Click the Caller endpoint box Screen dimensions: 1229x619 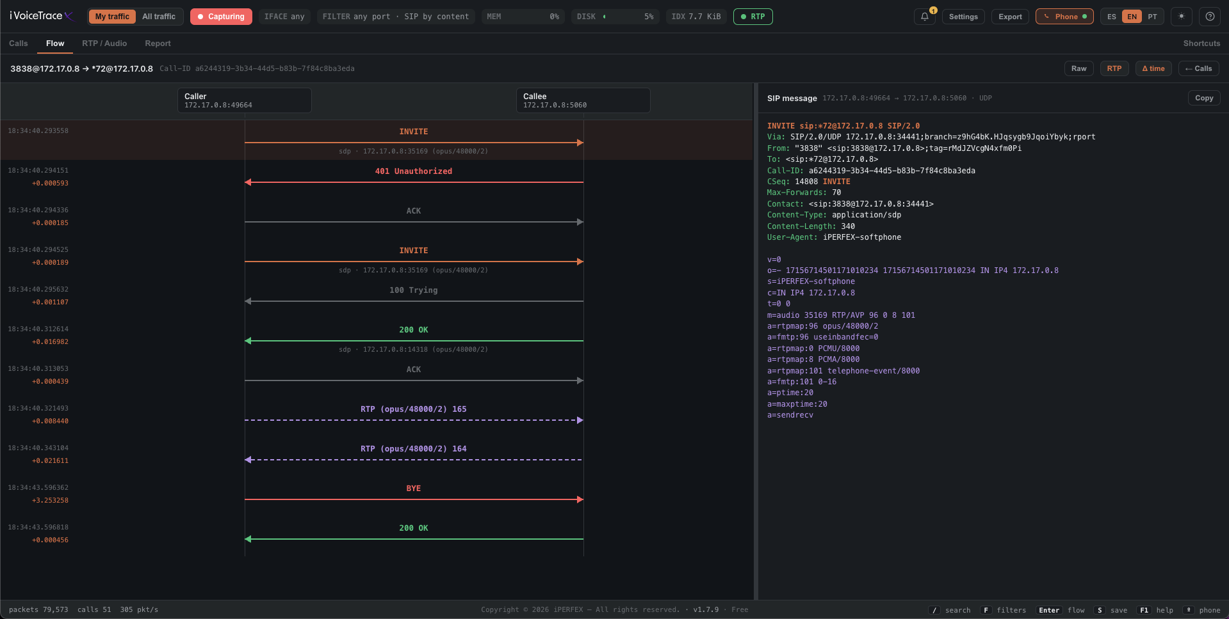point(245,100)
